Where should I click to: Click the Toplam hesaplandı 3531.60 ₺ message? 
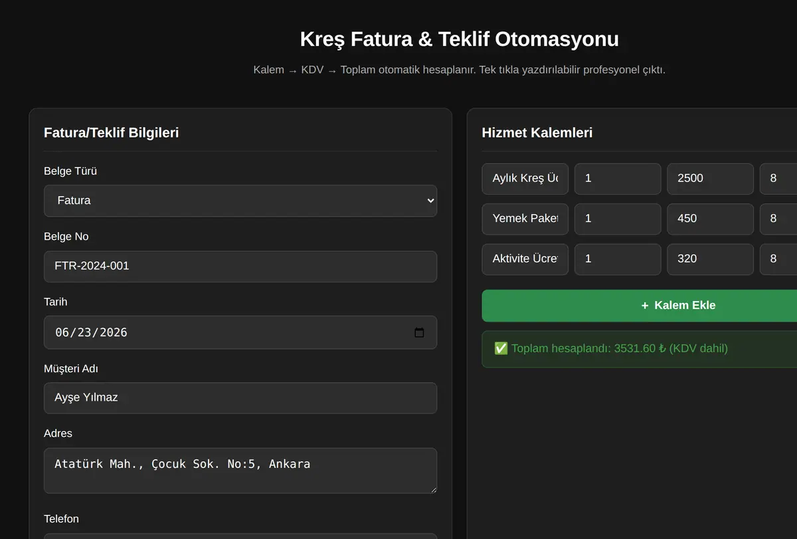(640, 349)
